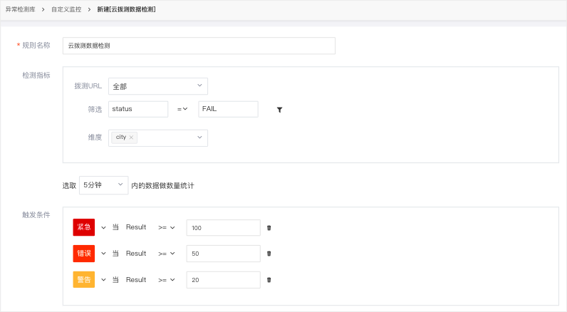The image size is (567, 312).
Task: Expand the 警告 severity level chevron
Action: tap(103, 280)
